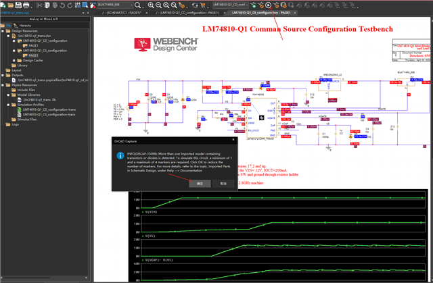Click the blue area-select toolbar icon
Viewport: 433px width, 283px height.
pyautogui.click(x=85, y=5)
